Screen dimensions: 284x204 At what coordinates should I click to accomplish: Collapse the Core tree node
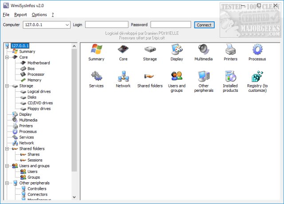click(7, 57)
